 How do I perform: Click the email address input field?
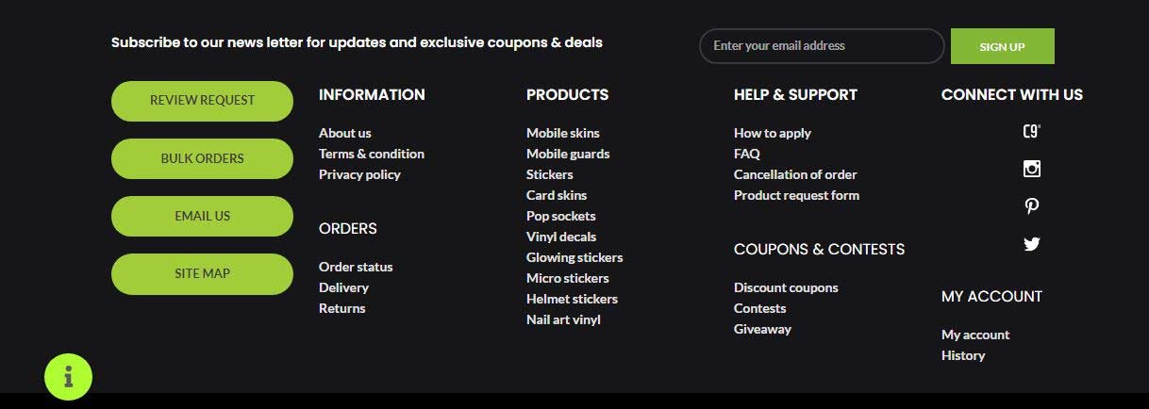coord(821,46)
